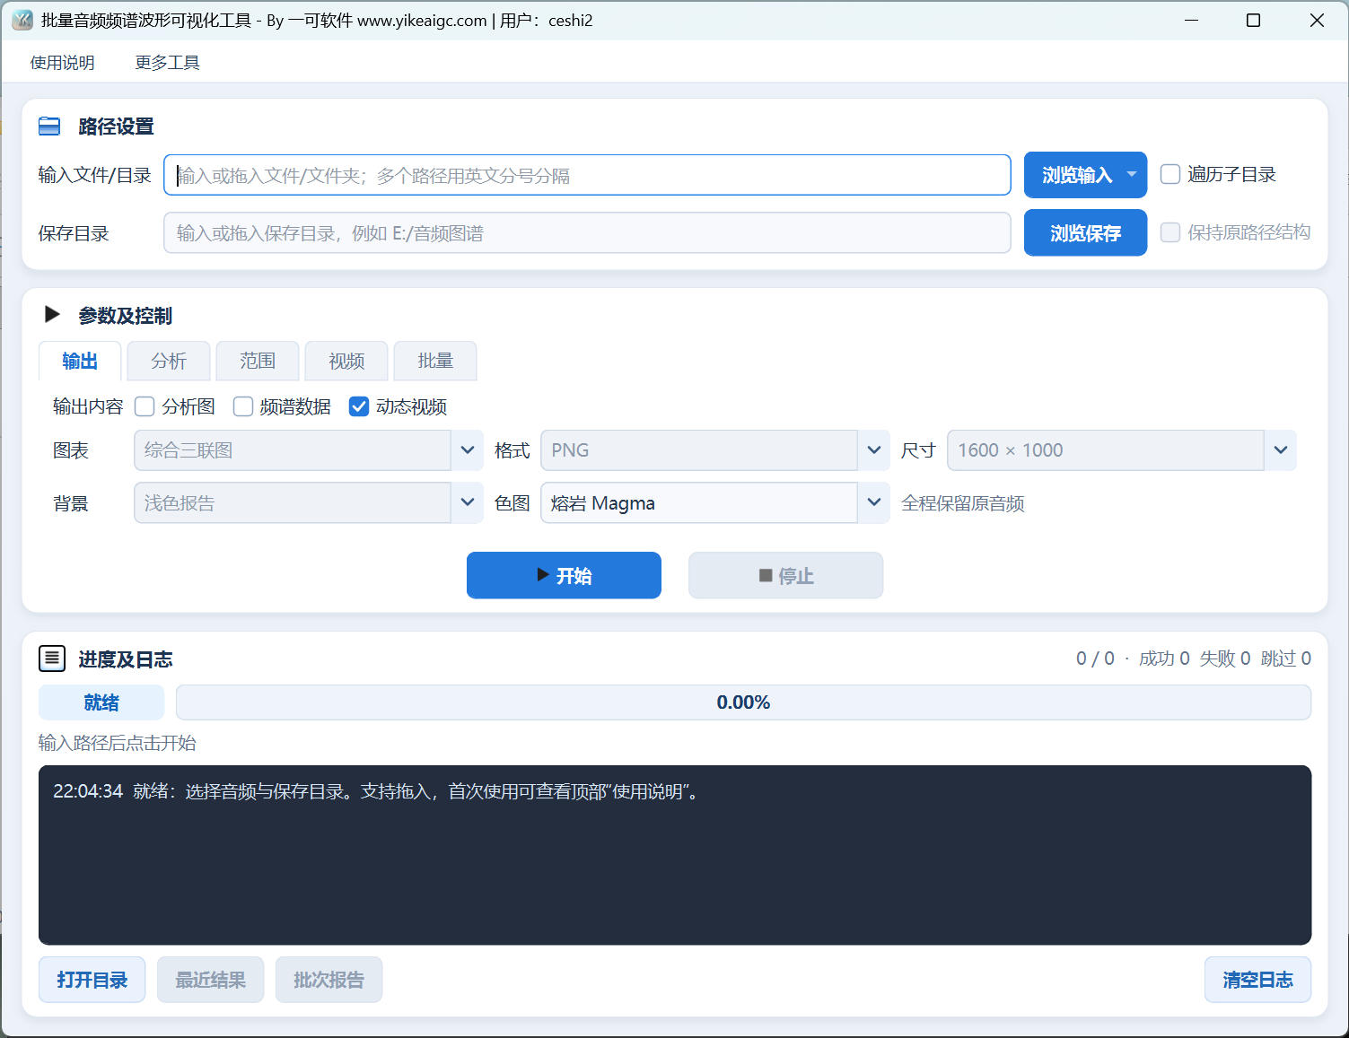
Task: Focus the 输入文件/目录 path field
Action: click(x=587, y=175)
